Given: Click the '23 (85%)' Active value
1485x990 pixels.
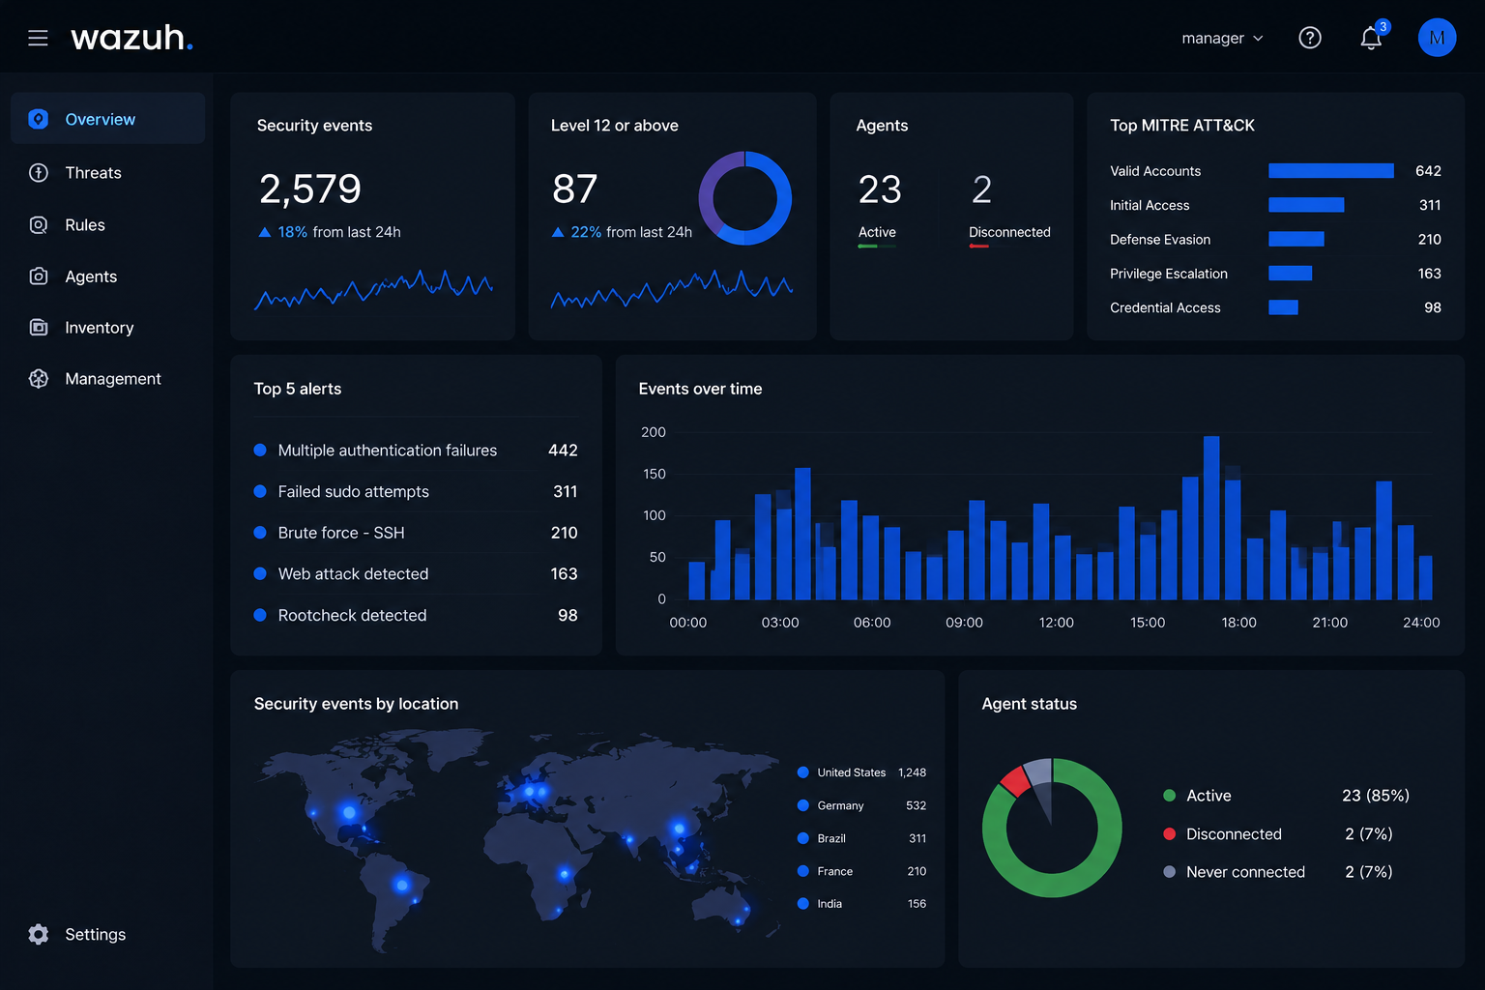Looking at the screenshot, I should 1376,796.
